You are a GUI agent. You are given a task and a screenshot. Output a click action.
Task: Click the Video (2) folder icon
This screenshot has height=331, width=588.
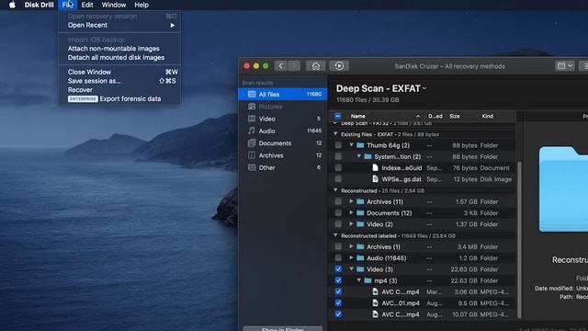coord(360,224)
